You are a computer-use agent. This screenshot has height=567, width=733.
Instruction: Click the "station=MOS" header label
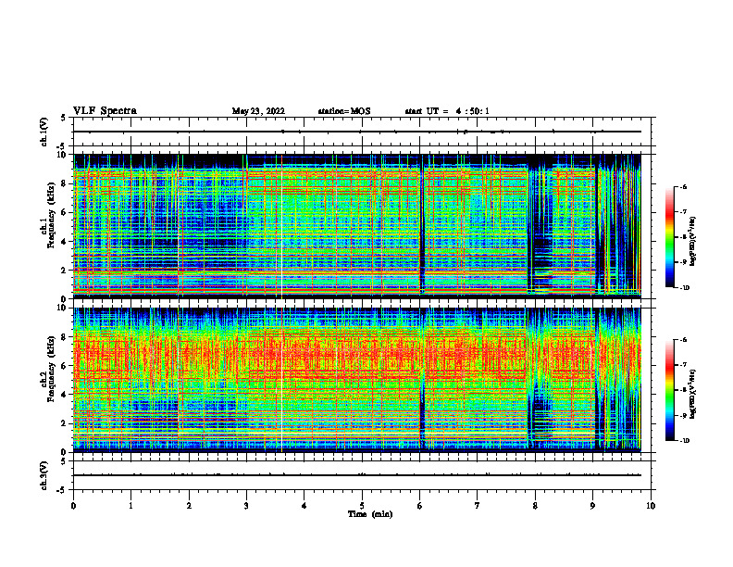click(344, 111)
